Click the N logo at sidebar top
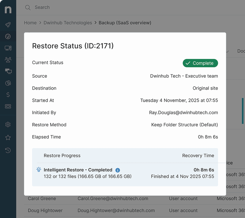The width and height of the screenshot is (245, 218). 8,9
